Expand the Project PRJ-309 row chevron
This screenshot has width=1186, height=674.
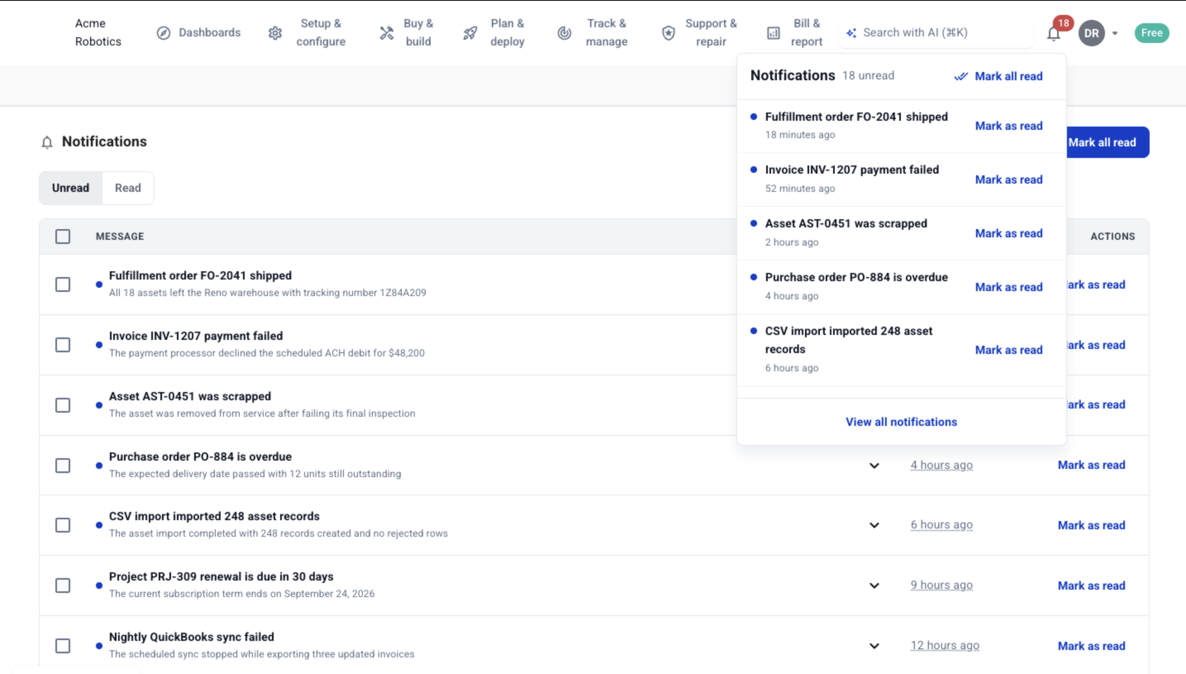[x=874, y=586]
